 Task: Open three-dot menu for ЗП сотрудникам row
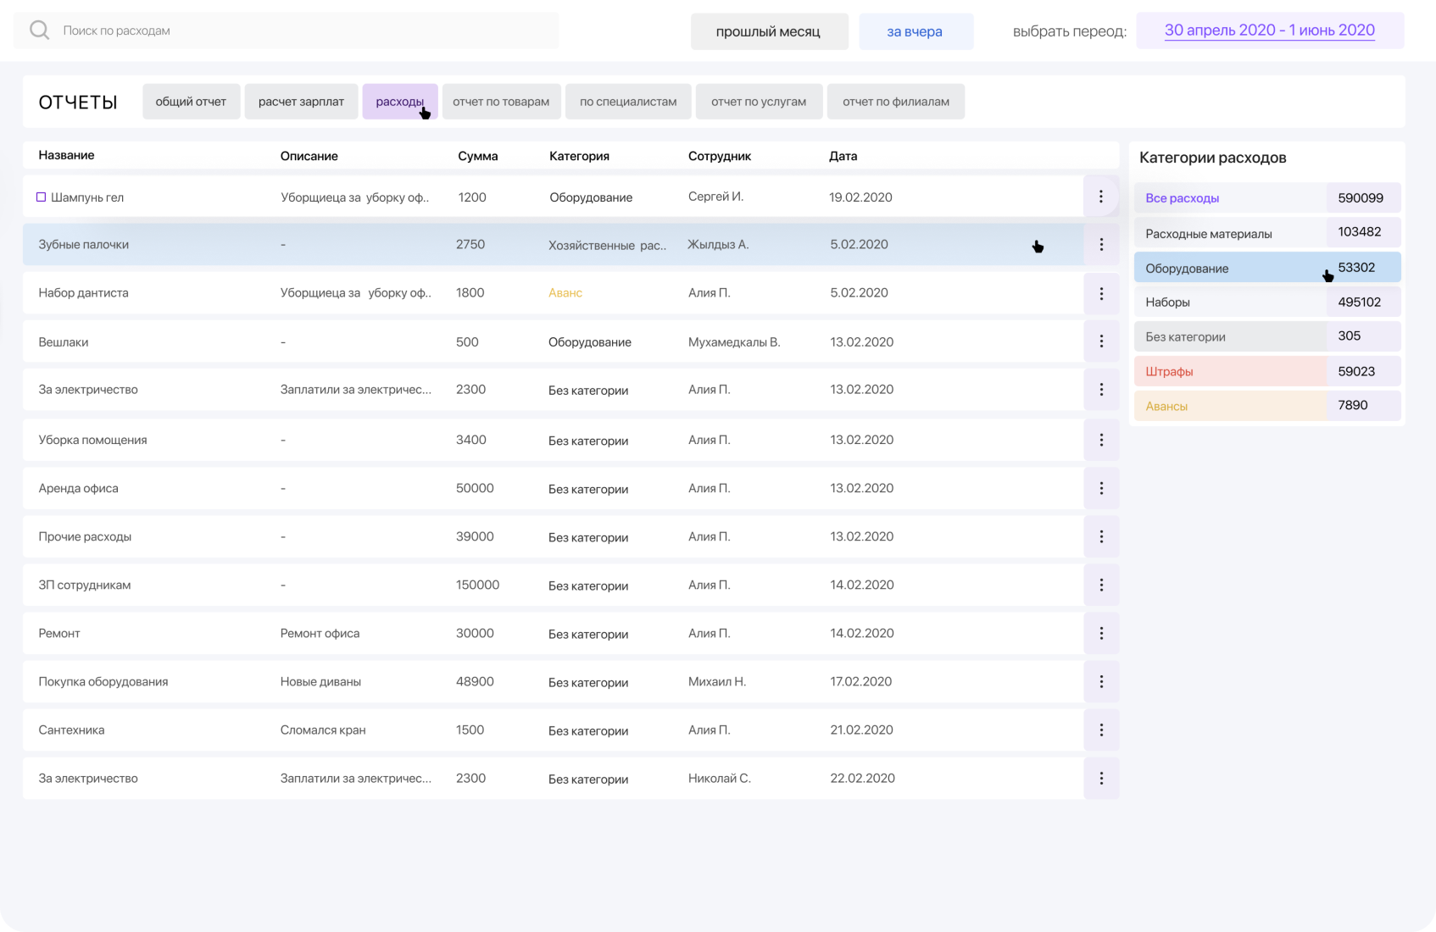(1100, 585)
